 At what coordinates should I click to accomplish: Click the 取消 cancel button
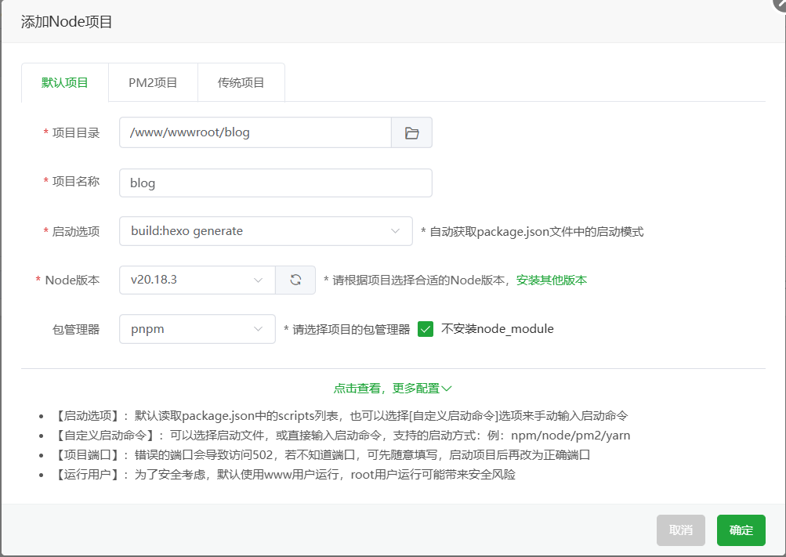click(681, 530)
